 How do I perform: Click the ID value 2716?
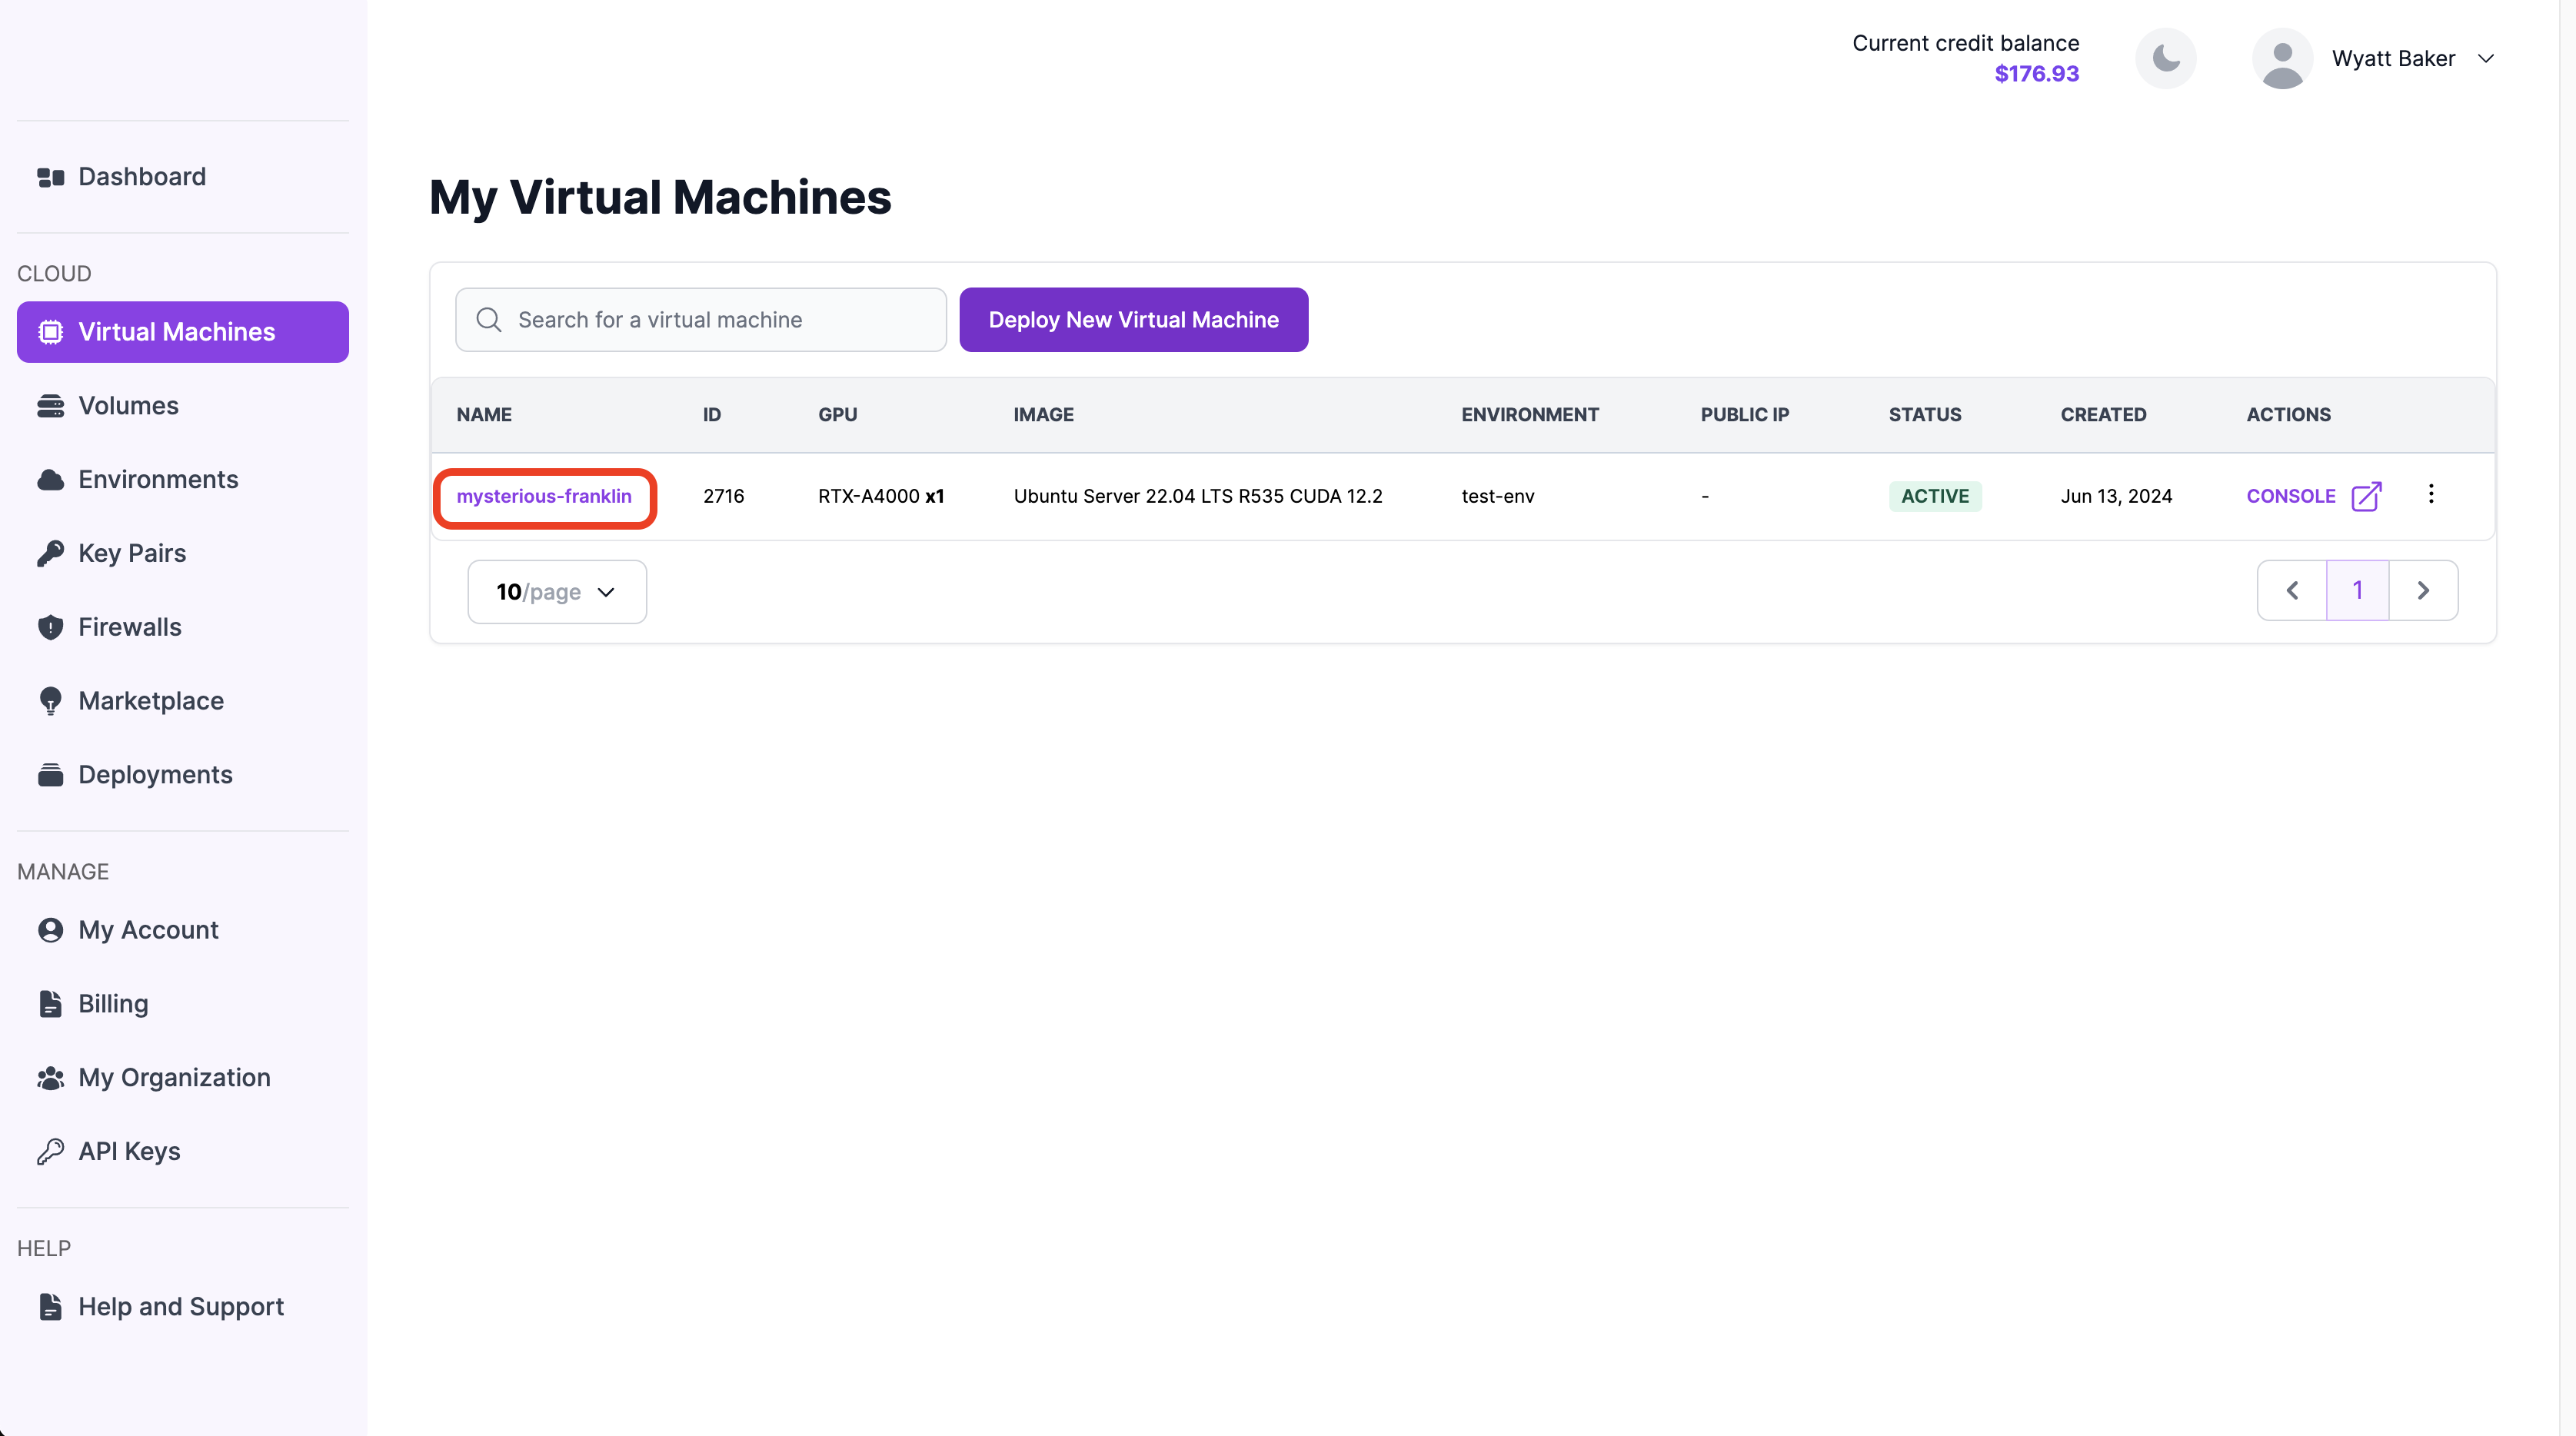pos(723,497)
